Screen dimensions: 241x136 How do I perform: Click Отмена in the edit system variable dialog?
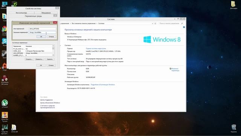(51, 37)
